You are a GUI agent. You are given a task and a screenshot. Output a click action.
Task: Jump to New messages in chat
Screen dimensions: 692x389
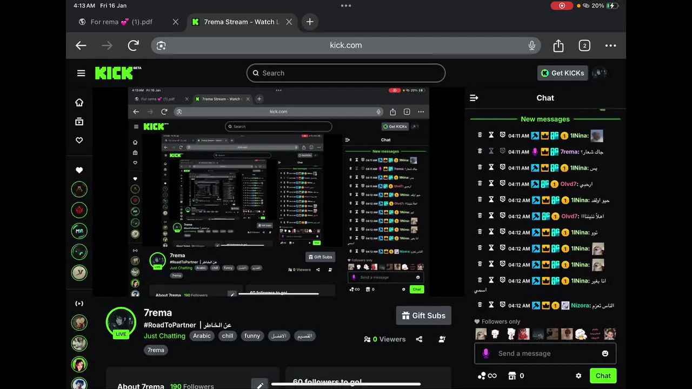[545, 119]
